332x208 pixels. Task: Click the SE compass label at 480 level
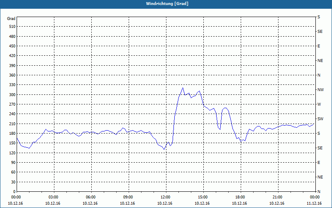coord(320,32)
